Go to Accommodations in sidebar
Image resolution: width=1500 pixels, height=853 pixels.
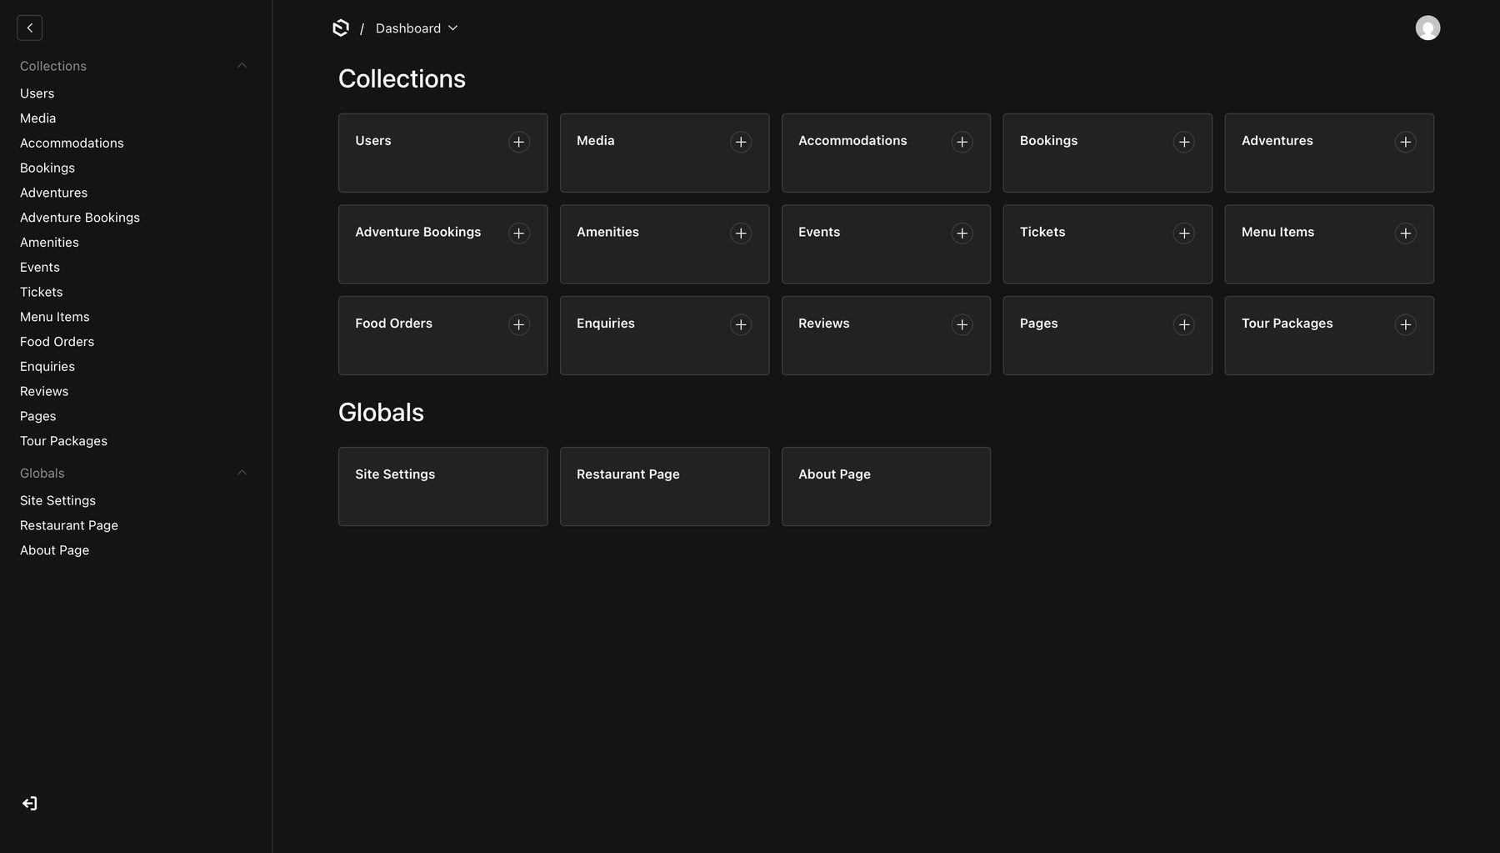point(72,143)
